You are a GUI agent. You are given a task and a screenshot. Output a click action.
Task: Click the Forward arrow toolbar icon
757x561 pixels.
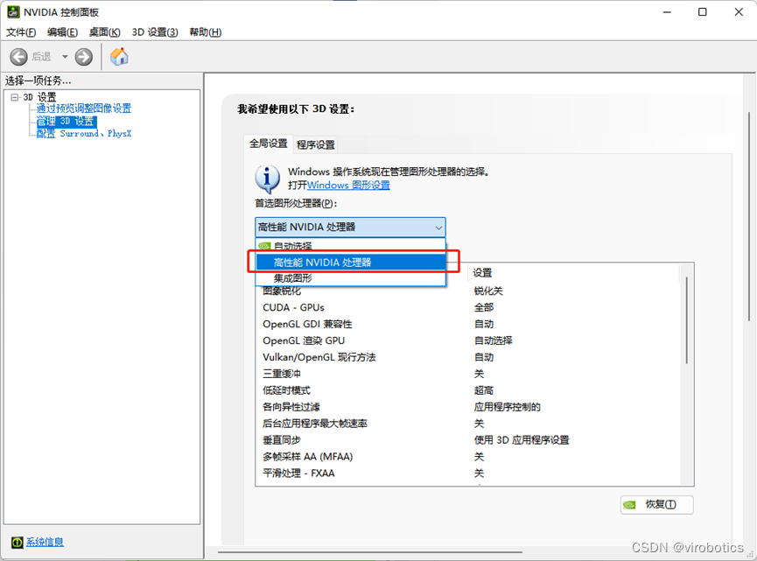[83, 57]
